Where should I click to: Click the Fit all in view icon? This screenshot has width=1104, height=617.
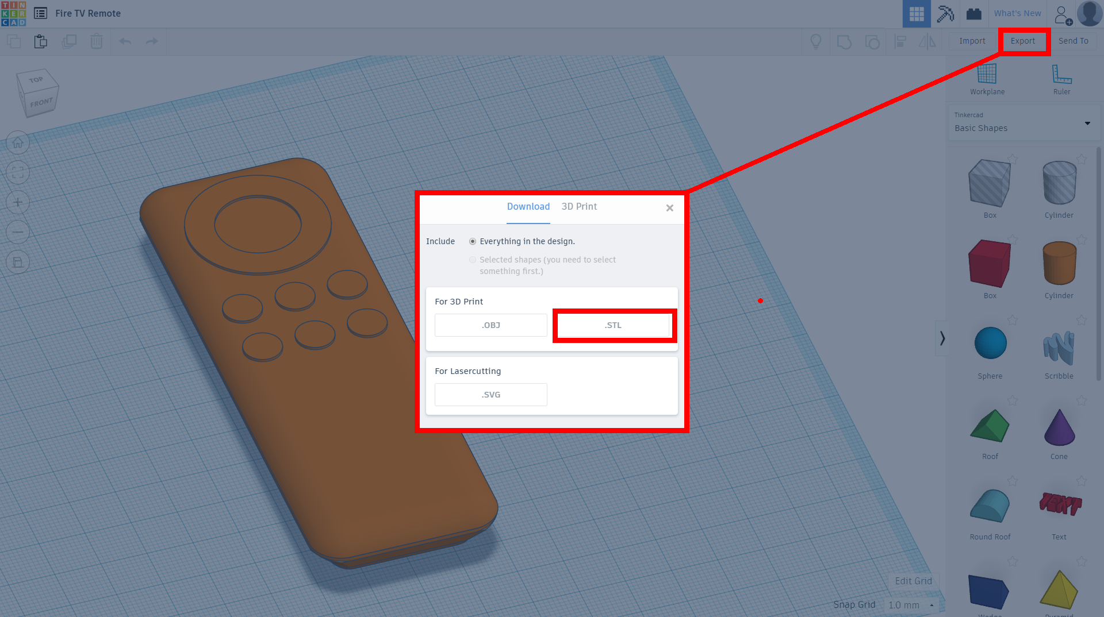coord(18,172)
